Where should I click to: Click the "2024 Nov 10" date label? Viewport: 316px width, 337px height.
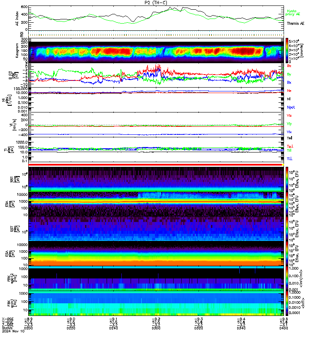pos(13,331)
